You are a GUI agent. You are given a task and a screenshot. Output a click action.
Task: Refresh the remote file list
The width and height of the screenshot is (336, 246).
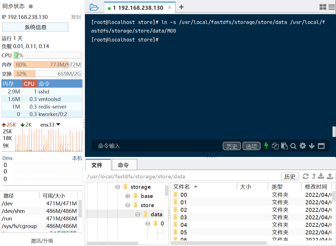point(306,176)
